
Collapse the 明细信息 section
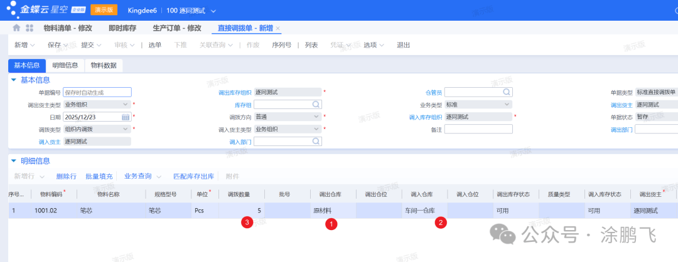pos(14,161)
